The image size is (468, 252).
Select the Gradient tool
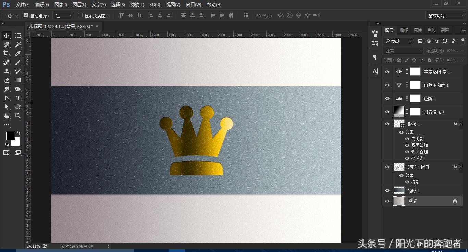[x=18, y=80]
